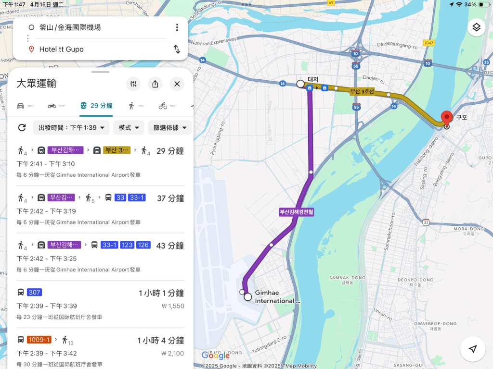This screenshot has height=369, width=493.
Task: Refresh transit results with the reload icon
Action: (x=22, y=128)
